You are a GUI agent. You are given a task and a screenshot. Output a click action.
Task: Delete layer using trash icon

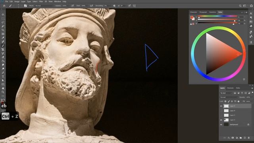(x=249, y=138)
